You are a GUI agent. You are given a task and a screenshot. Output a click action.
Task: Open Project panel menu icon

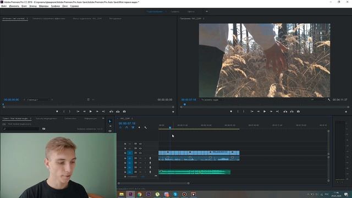coord(30,118)
